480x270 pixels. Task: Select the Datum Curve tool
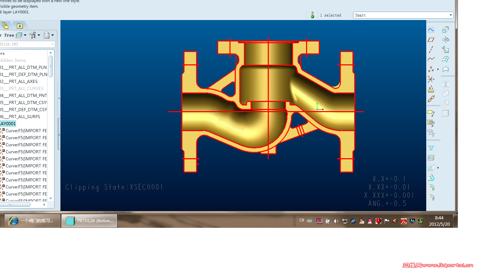(431, 59)
